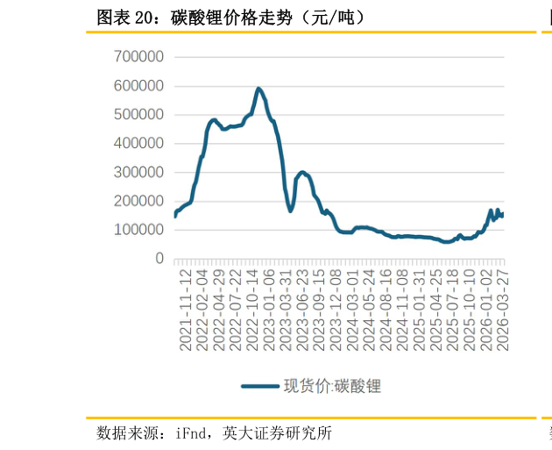Screen dimensions: 552x450
Task: Select the 600000 y-axis label
Action: pos(139,86)
